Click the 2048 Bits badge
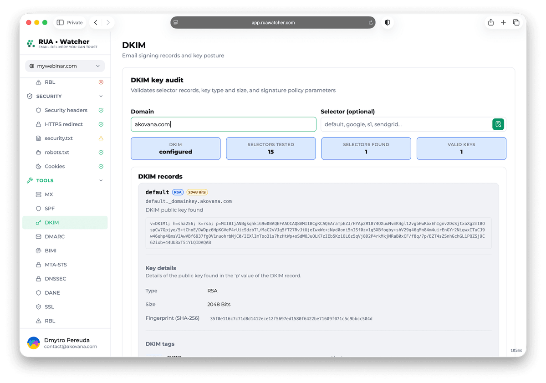The image size is (546, 383). click(x=197, y=192)
